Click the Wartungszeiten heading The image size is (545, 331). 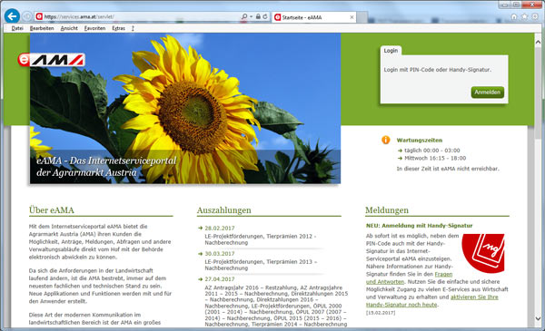[420, 141]
